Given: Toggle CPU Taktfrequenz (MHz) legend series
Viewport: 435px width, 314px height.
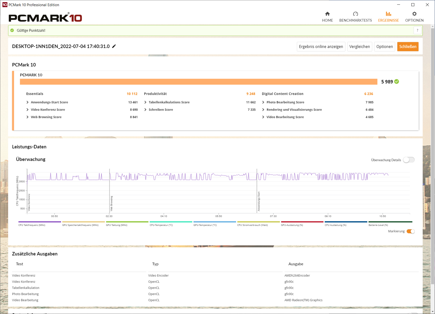Looking at the screenshot, I should click(39, 224).
